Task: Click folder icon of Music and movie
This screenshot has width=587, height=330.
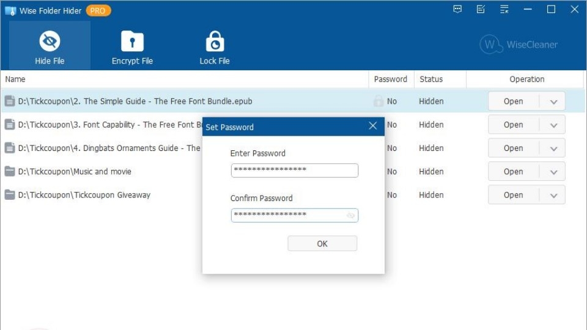Action: 10,171
